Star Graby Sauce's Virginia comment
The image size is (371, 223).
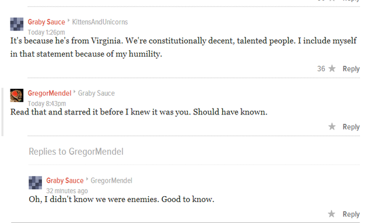(332, 68)
